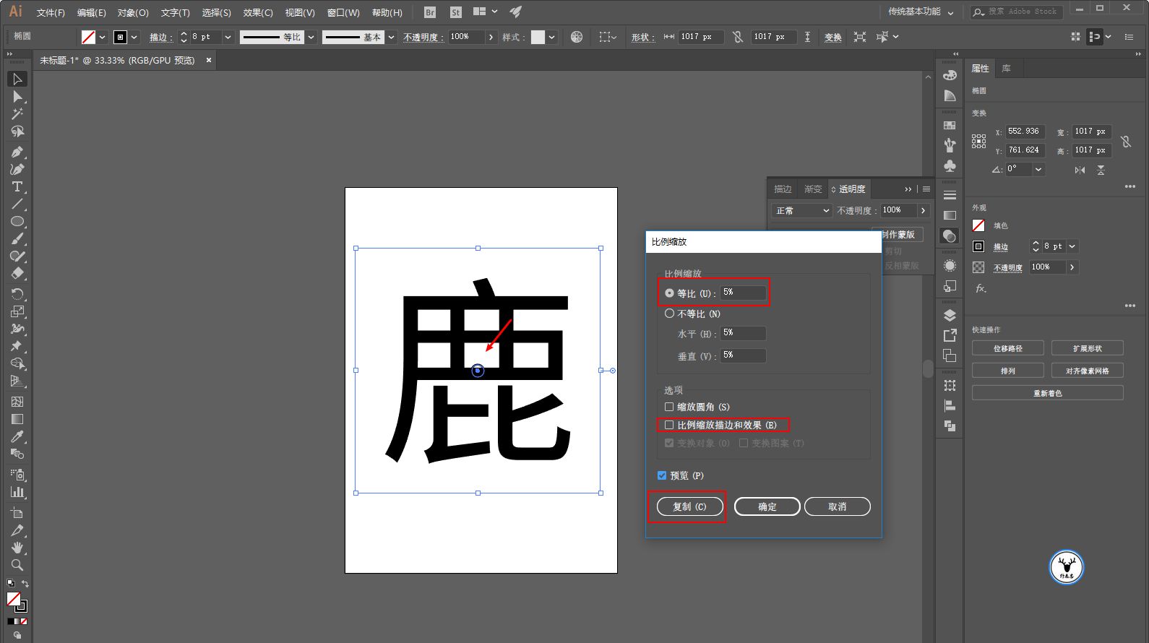1149x643 pixels.
Task: Open rotation angle dropdown in Properties
Action: (x=1038, y=170)
